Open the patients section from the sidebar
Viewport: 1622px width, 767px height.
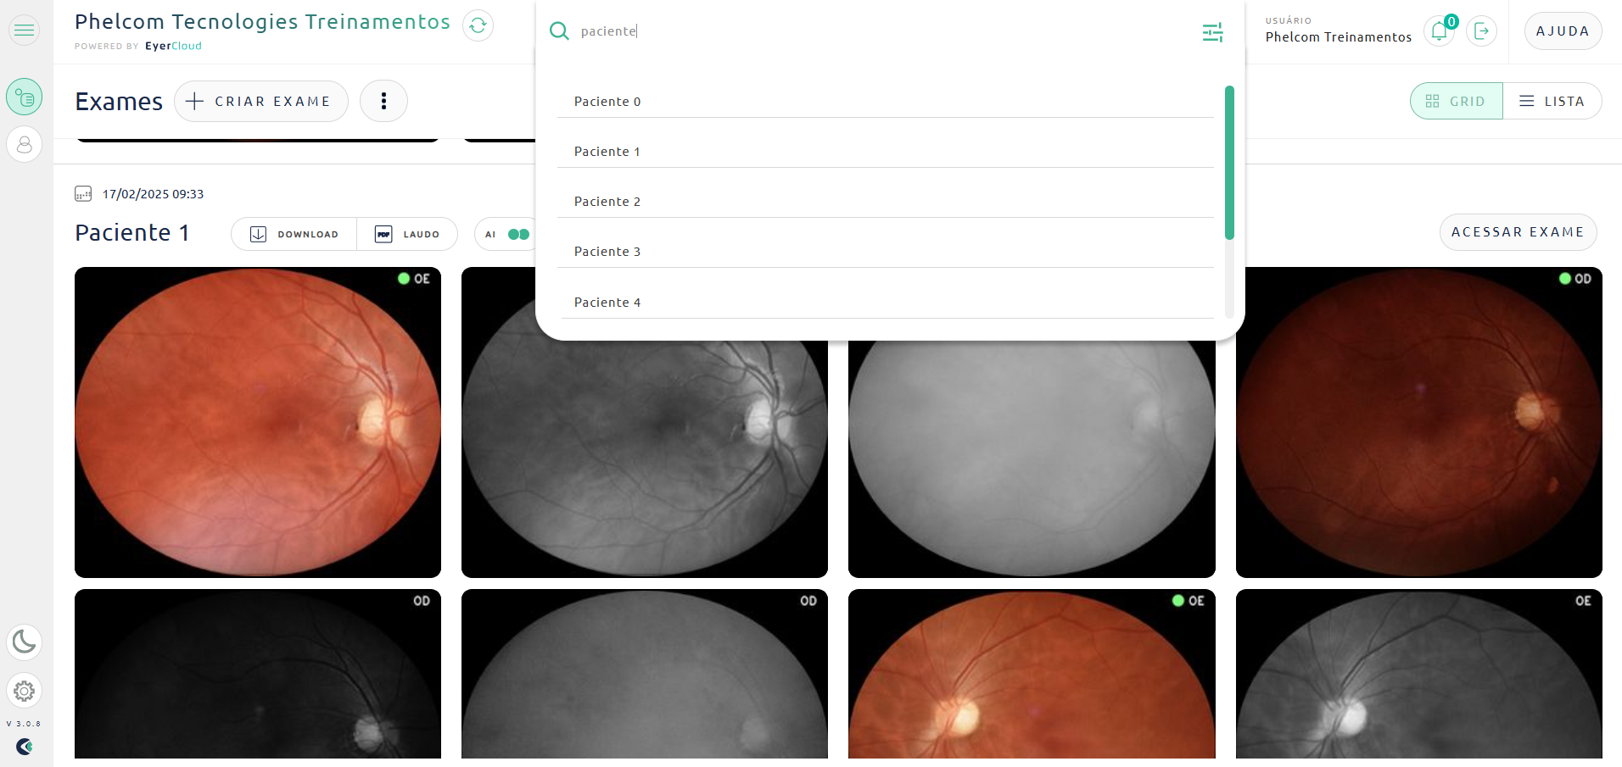coord(24,145)
